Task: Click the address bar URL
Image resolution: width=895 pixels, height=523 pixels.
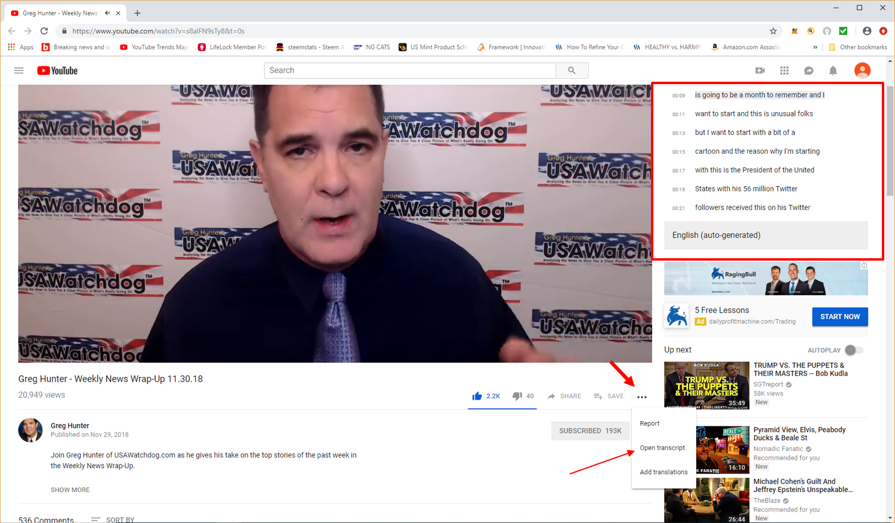Action: pos(158,31)
